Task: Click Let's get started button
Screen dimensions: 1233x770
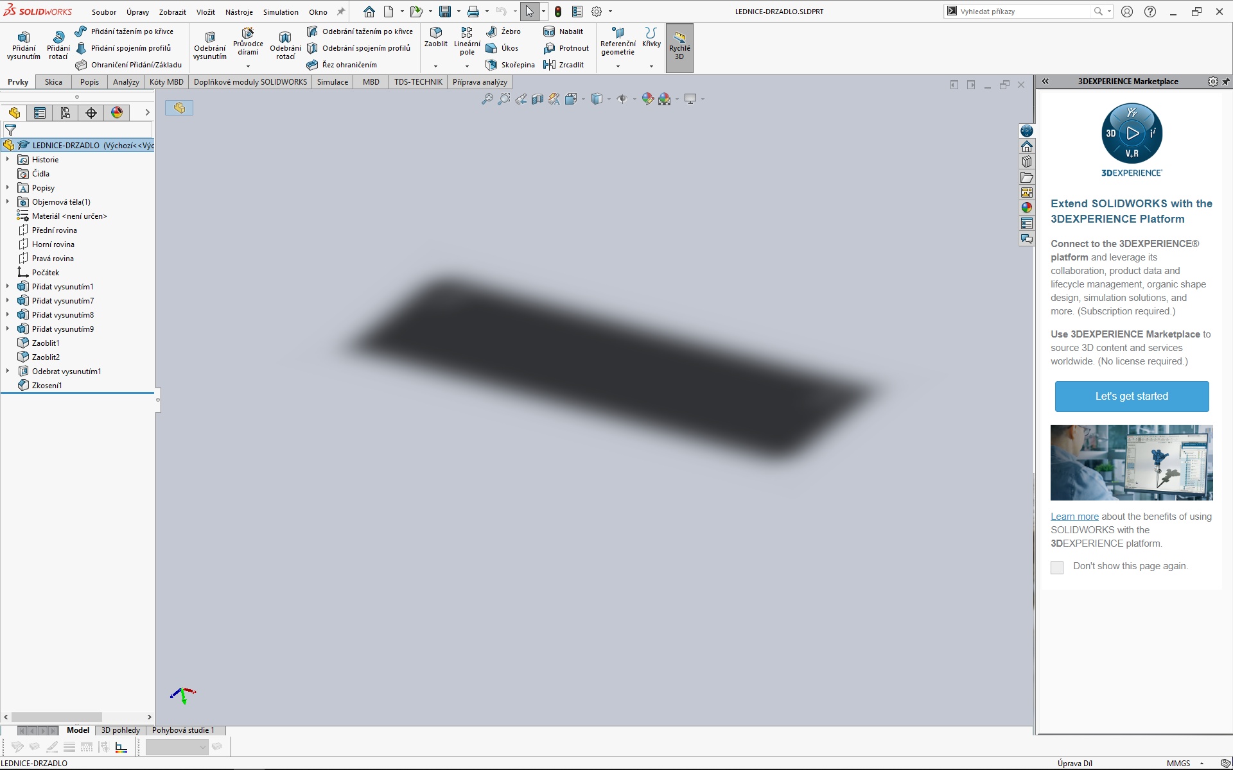Action: point(1132,397)
